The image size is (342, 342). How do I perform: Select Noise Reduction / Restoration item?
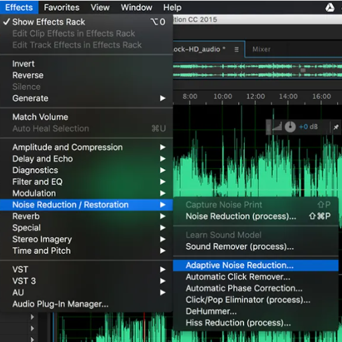(x=87, y=205)
